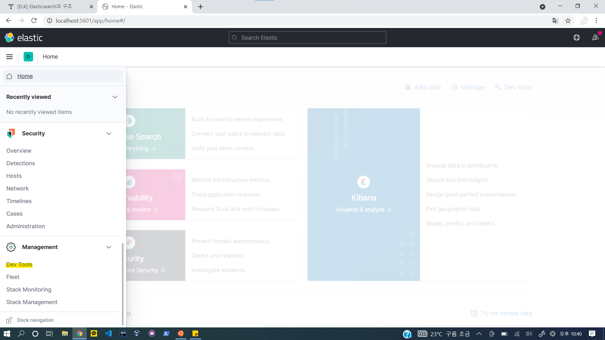Click the Google Translate icon in address bar
The height and width of the screenshot is (340, 605).
555,21
